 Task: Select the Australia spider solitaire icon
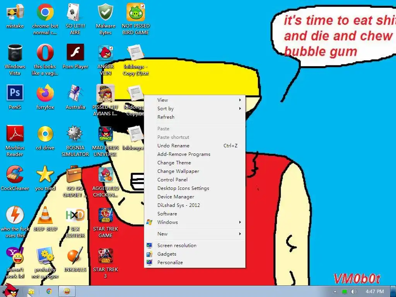[x=75, y=97]
